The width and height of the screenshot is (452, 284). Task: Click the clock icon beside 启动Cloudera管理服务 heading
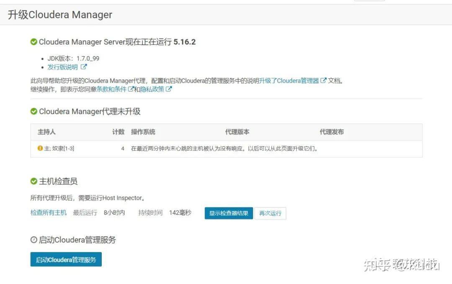point(34,240)
